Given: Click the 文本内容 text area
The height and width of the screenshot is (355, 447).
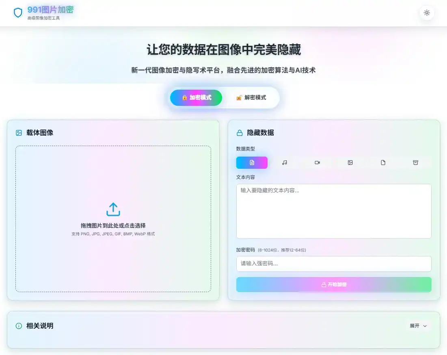Looking at the screenshot, I should [334, 211].
